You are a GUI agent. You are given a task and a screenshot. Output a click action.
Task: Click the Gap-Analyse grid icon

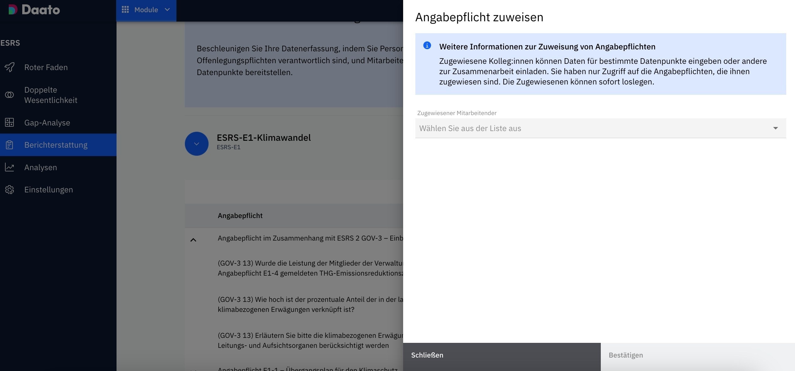(x=9, y=123)
